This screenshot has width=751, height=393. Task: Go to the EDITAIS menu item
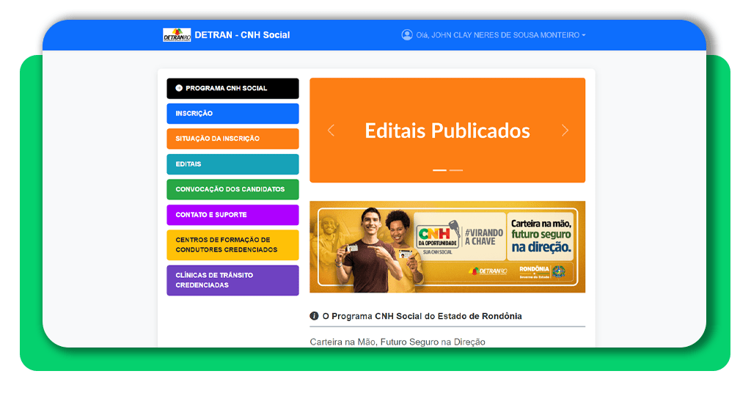(232, 164)
